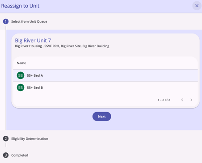Click the Reassign to Unit heading
Image resolution: width=202 pixels, height=163 pixels.
(20, 6)
